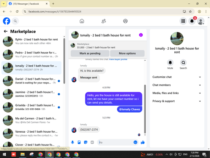Open the Chrome three-dot menu
Viewport: 210px width, 158px height.
coord(206,11)
